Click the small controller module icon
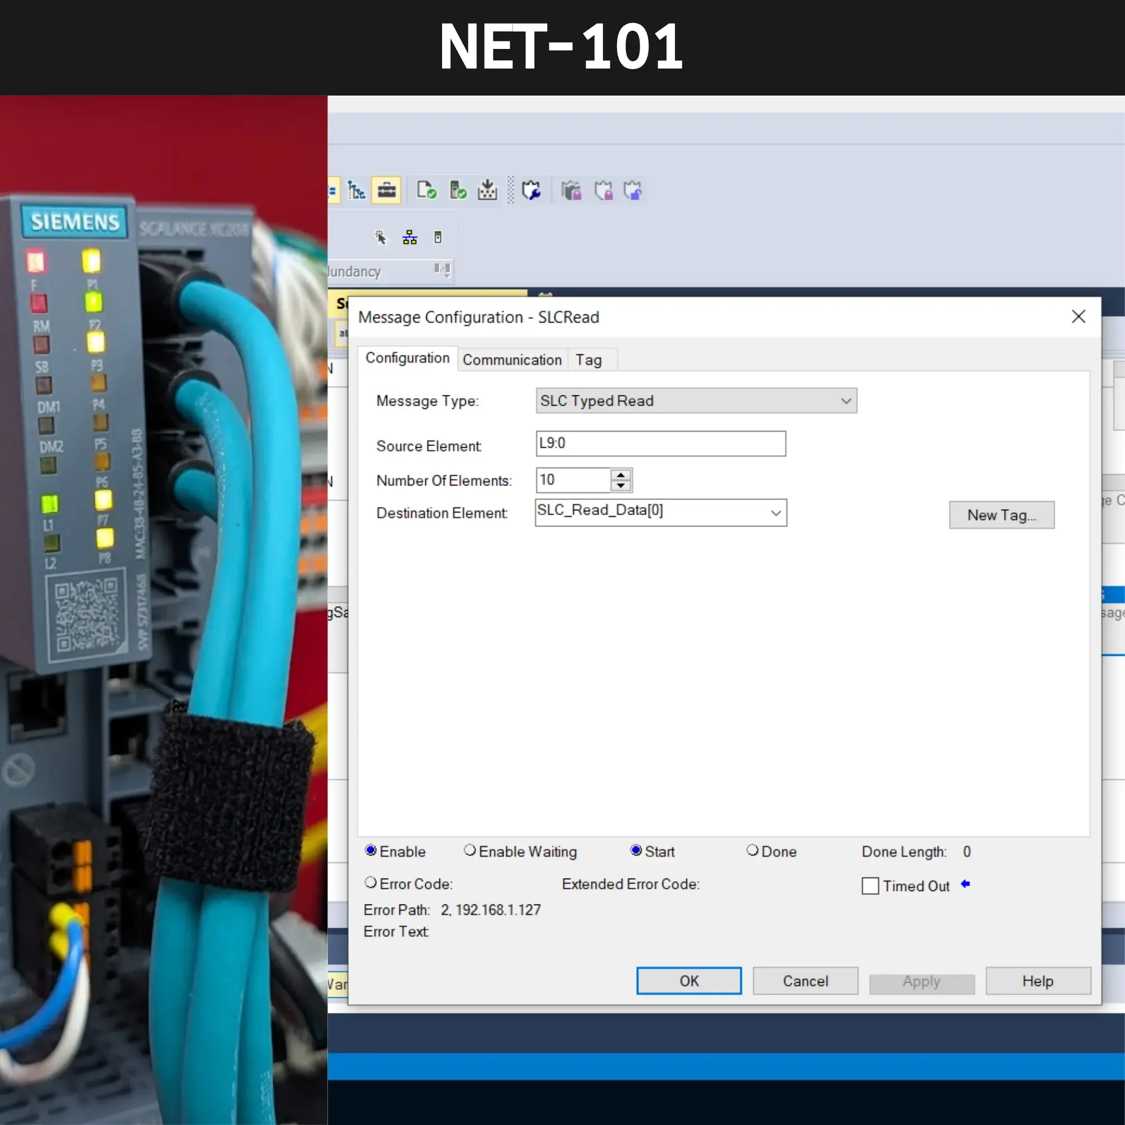 [438, 237]
